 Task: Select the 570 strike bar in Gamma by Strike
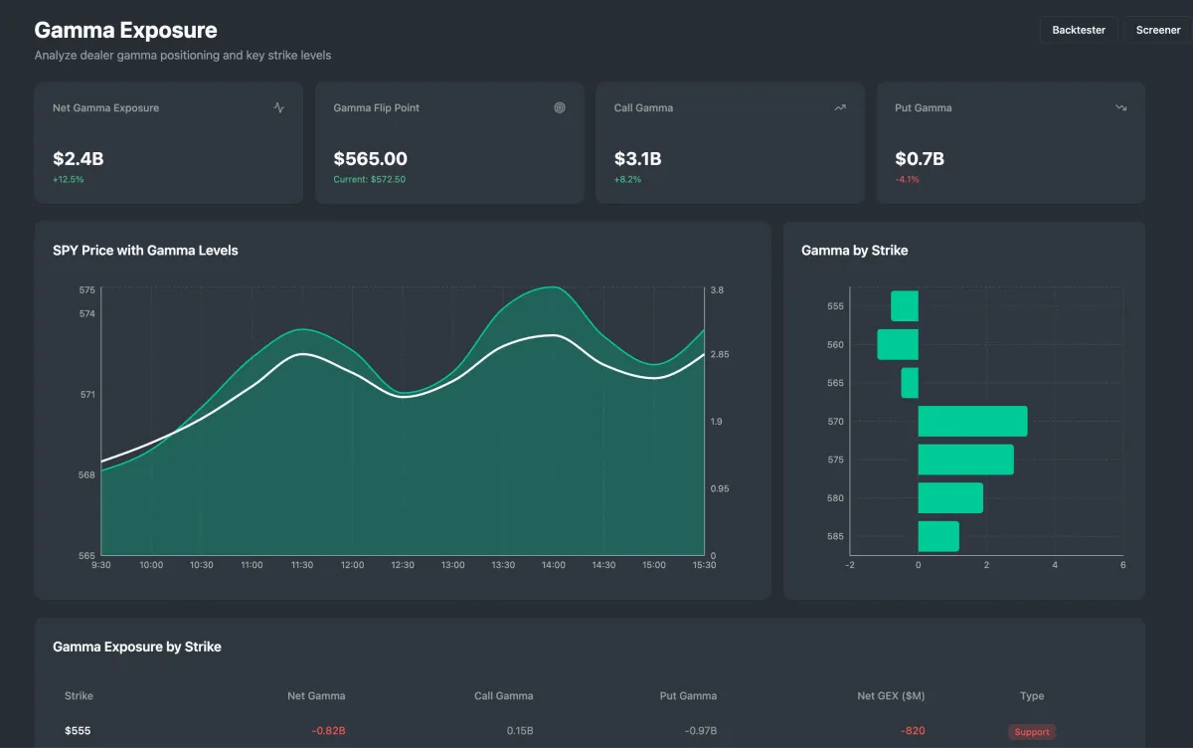[971, 421]
